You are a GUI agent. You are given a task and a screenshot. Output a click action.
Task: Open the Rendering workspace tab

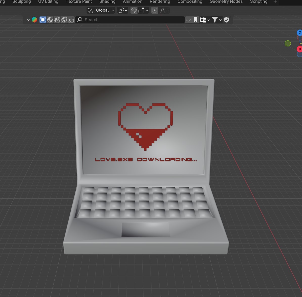tap(160, 2)
